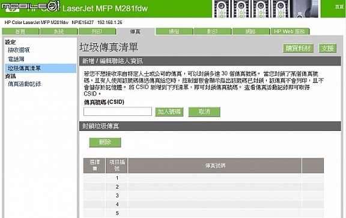The height and width of the screenshot is (218, 346).
Task: Click the 刪除 button
Action: coord(105,142)
